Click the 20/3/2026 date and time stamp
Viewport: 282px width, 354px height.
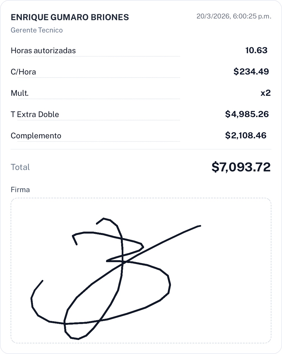point(234,16)
